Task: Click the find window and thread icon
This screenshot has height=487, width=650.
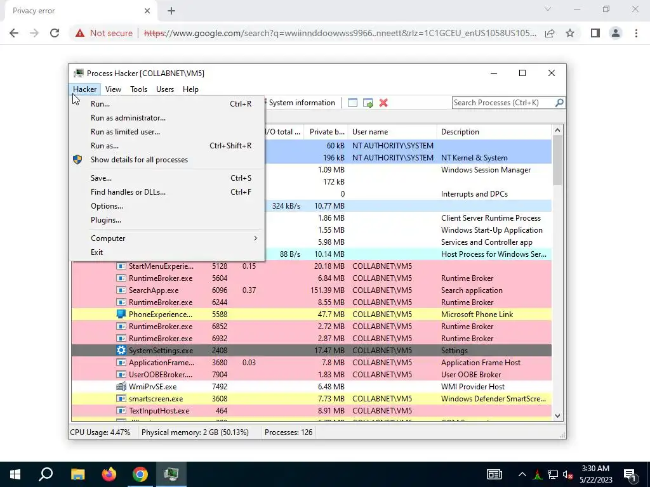Action: pyautogui.click(x=368, y=103)
